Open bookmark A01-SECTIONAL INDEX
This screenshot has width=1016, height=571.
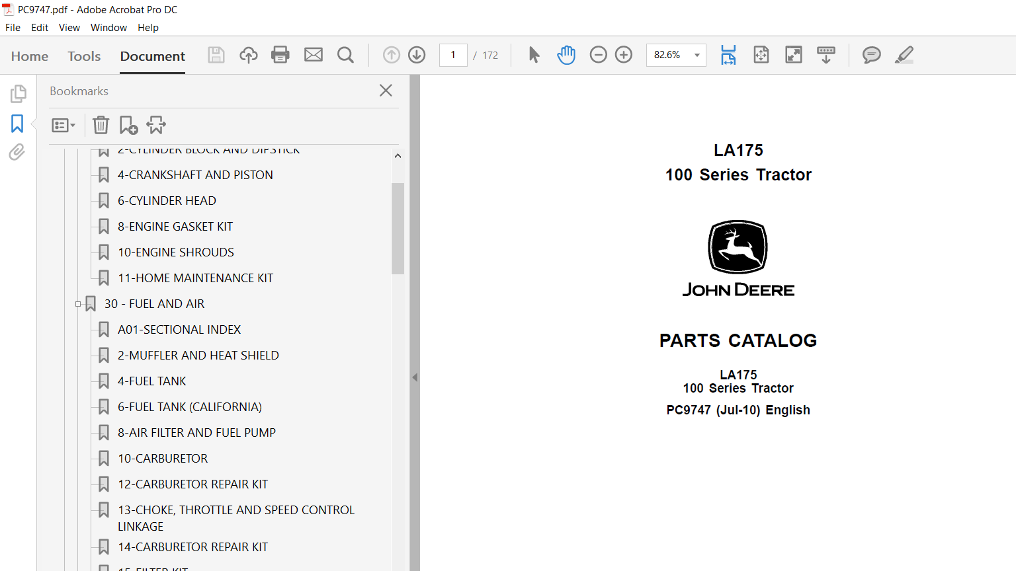[x=179, y=330]
